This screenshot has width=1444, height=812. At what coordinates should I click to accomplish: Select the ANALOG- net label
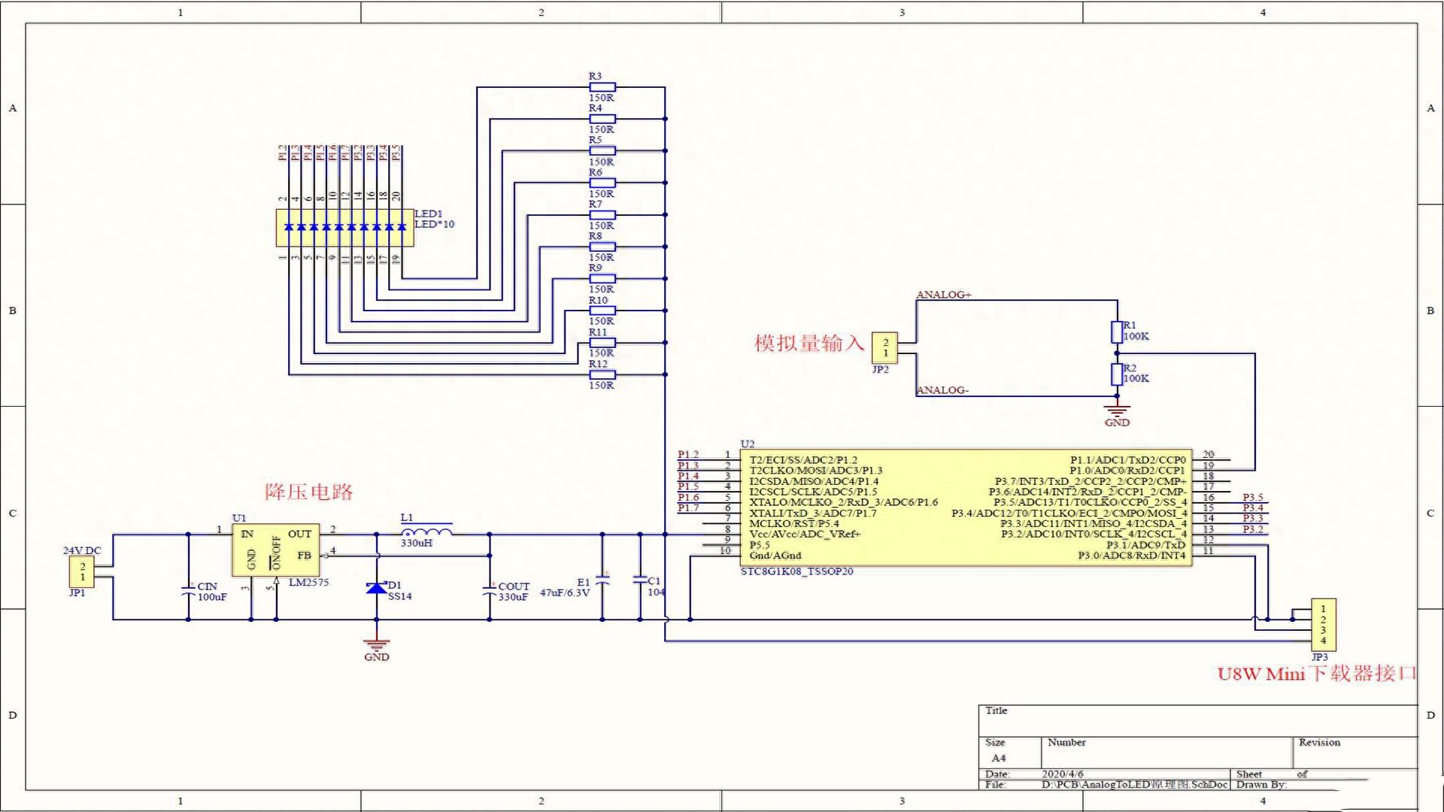pyautogui.click(x=942, y=390)
